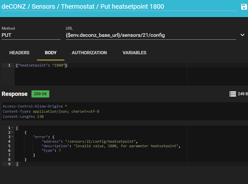Collapse the "error" object fold arrow on line 3
Screen dimensions: 248x184
coord(13,137)
